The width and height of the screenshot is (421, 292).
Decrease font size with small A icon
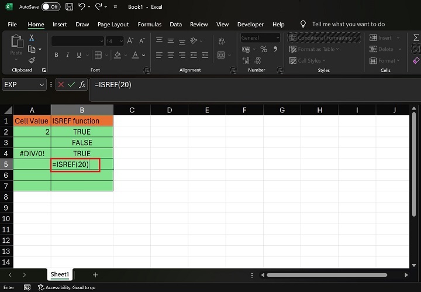(142, 41)
